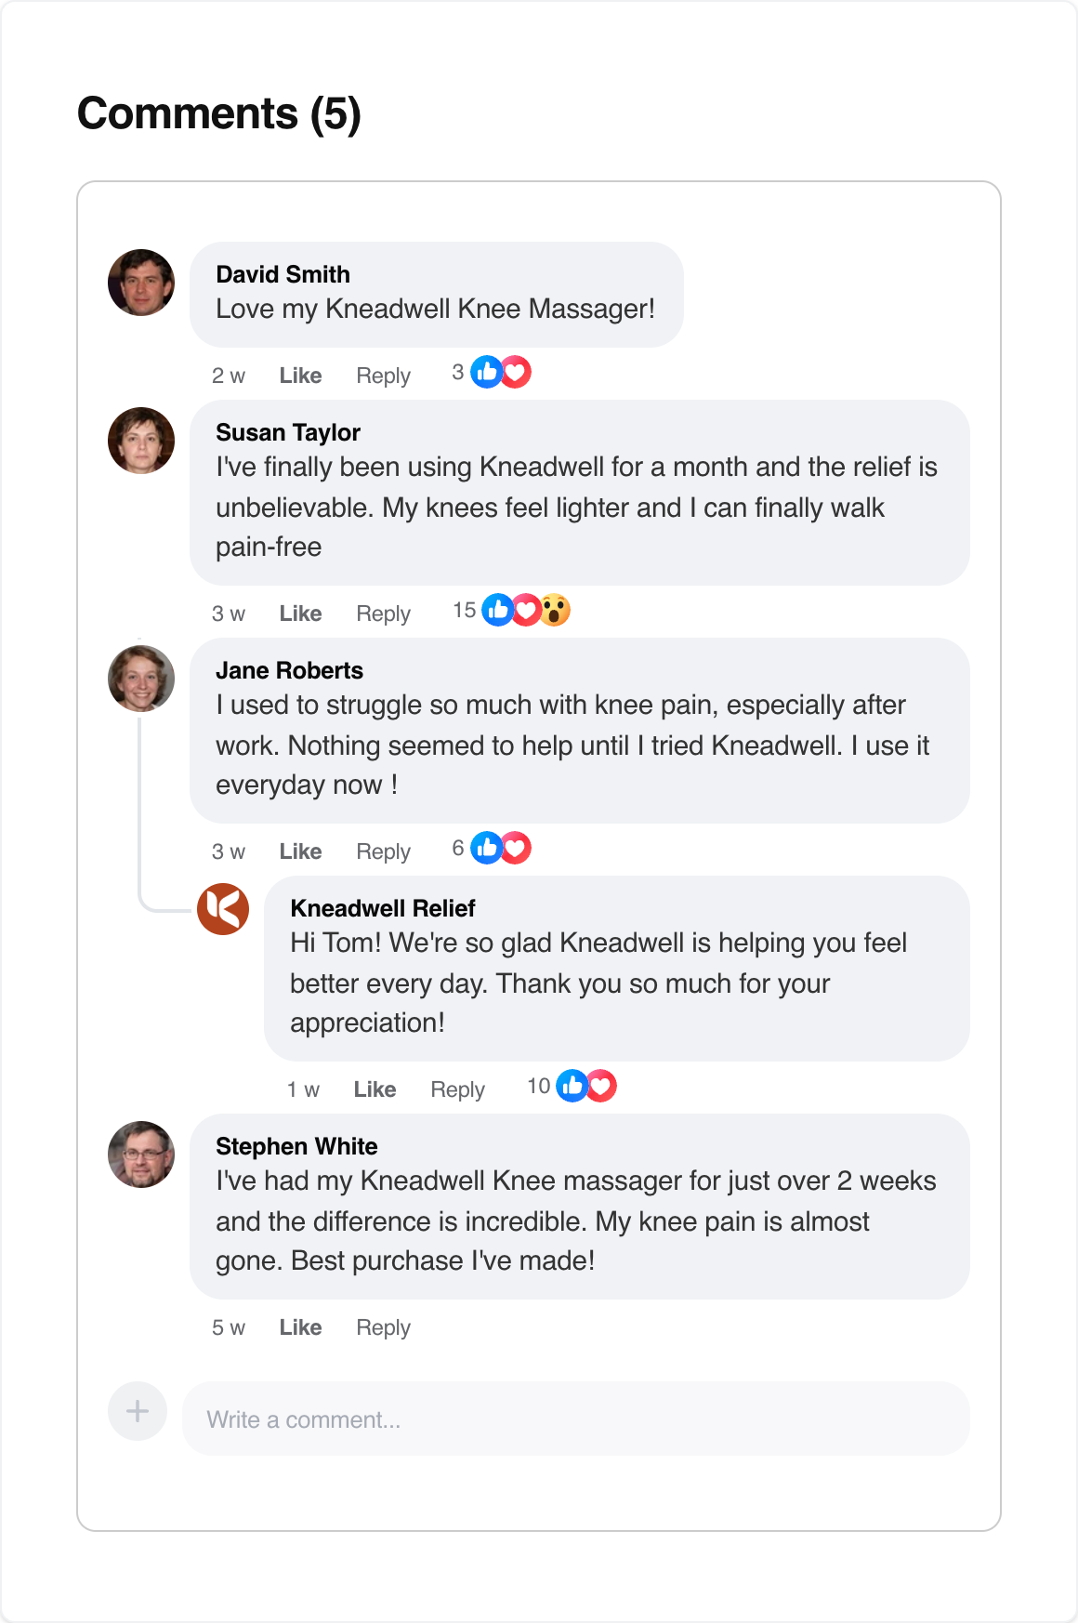Open Stephen White's profile picture
Image resolution: width=1078 pixels, height=1623 pixels.
(x=141, y=1155)
